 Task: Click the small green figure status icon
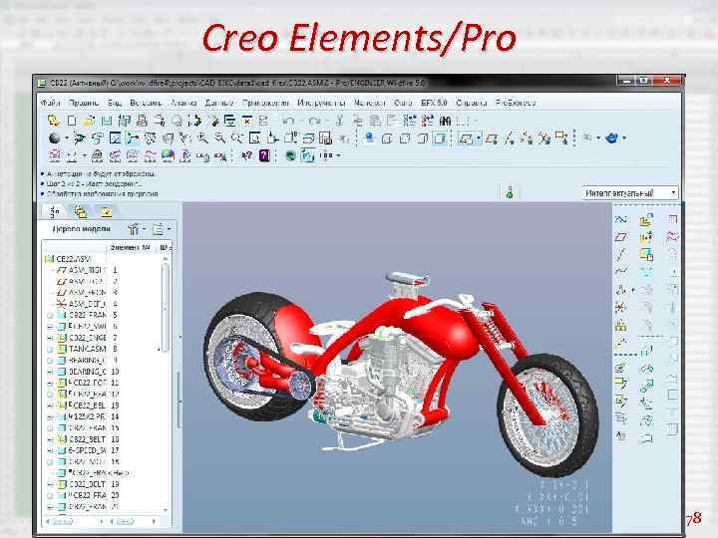510,193
